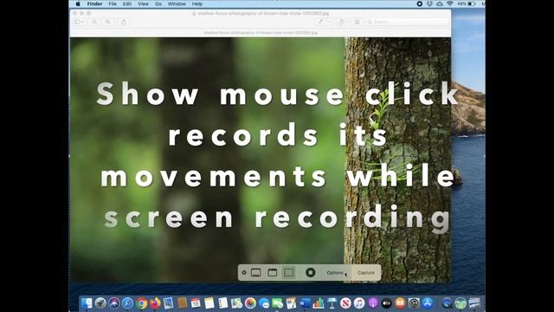Click the recording status icon in menu bar

419,3
